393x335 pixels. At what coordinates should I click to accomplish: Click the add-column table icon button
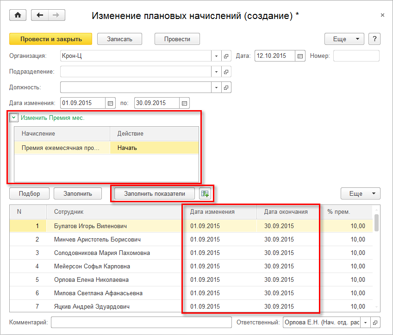click(x=205, y=194)
